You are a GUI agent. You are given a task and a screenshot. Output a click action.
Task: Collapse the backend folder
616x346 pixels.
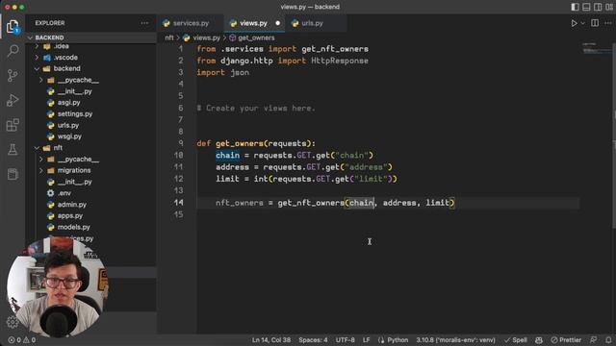point(66,68)
